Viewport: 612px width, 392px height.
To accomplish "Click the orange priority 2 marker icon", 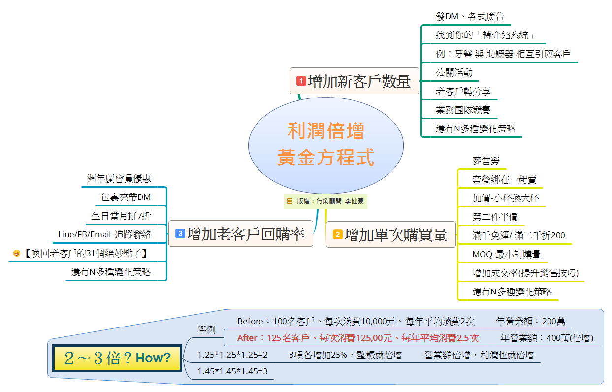I will [x=338, y=234].
